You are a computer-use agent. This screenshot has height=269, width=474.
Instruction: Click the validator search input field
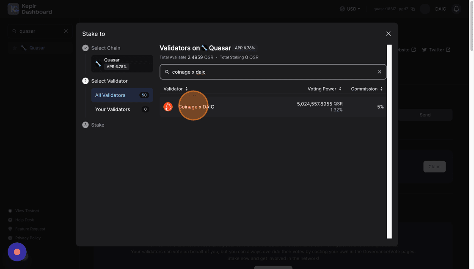tap(271, 72)
